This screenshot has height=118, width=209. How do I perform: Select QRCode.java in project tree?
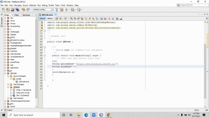pyautogui.click(x=24, y=82)
